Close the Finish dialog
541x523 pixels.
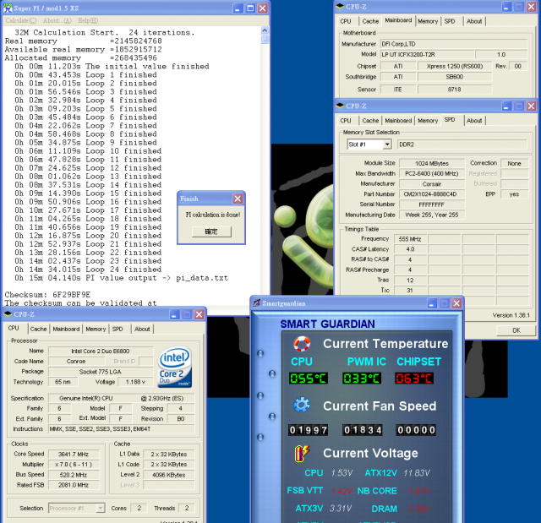(238, 199)
